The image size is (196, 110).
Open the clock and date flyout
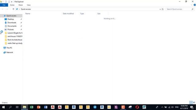pos(184,107)
